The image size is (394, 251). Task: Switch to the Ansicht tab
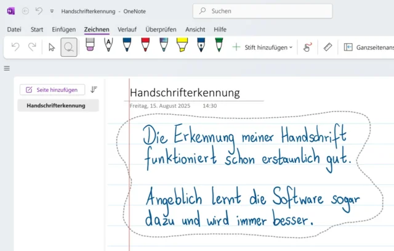[195, 29]
